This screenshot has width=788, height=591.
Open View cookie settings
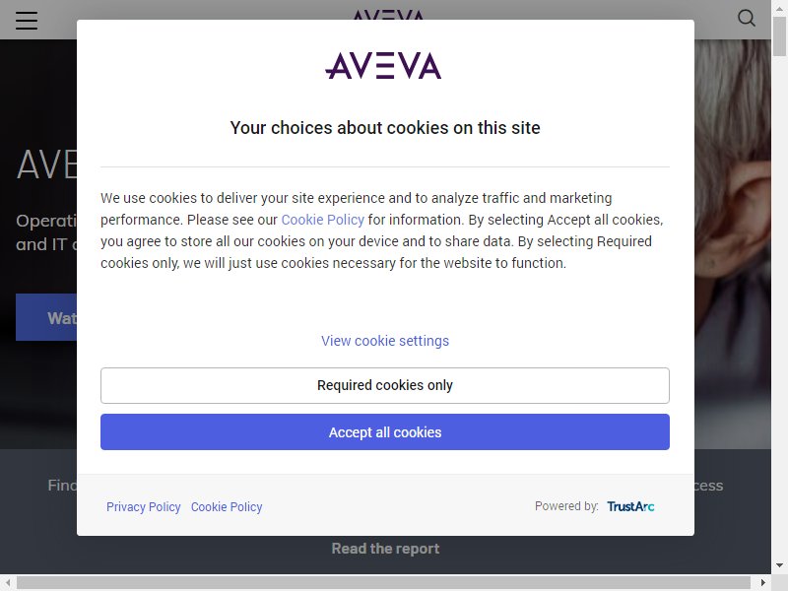pos(385,341)
